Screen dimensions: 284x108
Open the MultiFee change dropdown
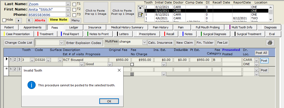[x=145, y=43]
